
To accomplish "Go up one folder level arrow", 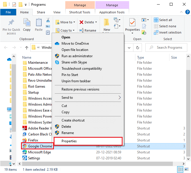I will 27,48.
